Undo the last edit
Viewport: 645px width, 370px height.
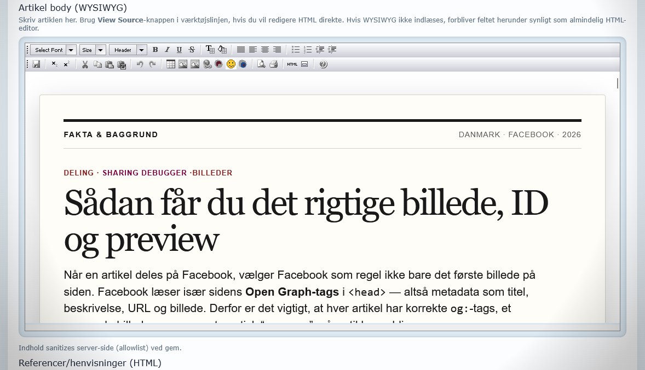coord(140,64)
